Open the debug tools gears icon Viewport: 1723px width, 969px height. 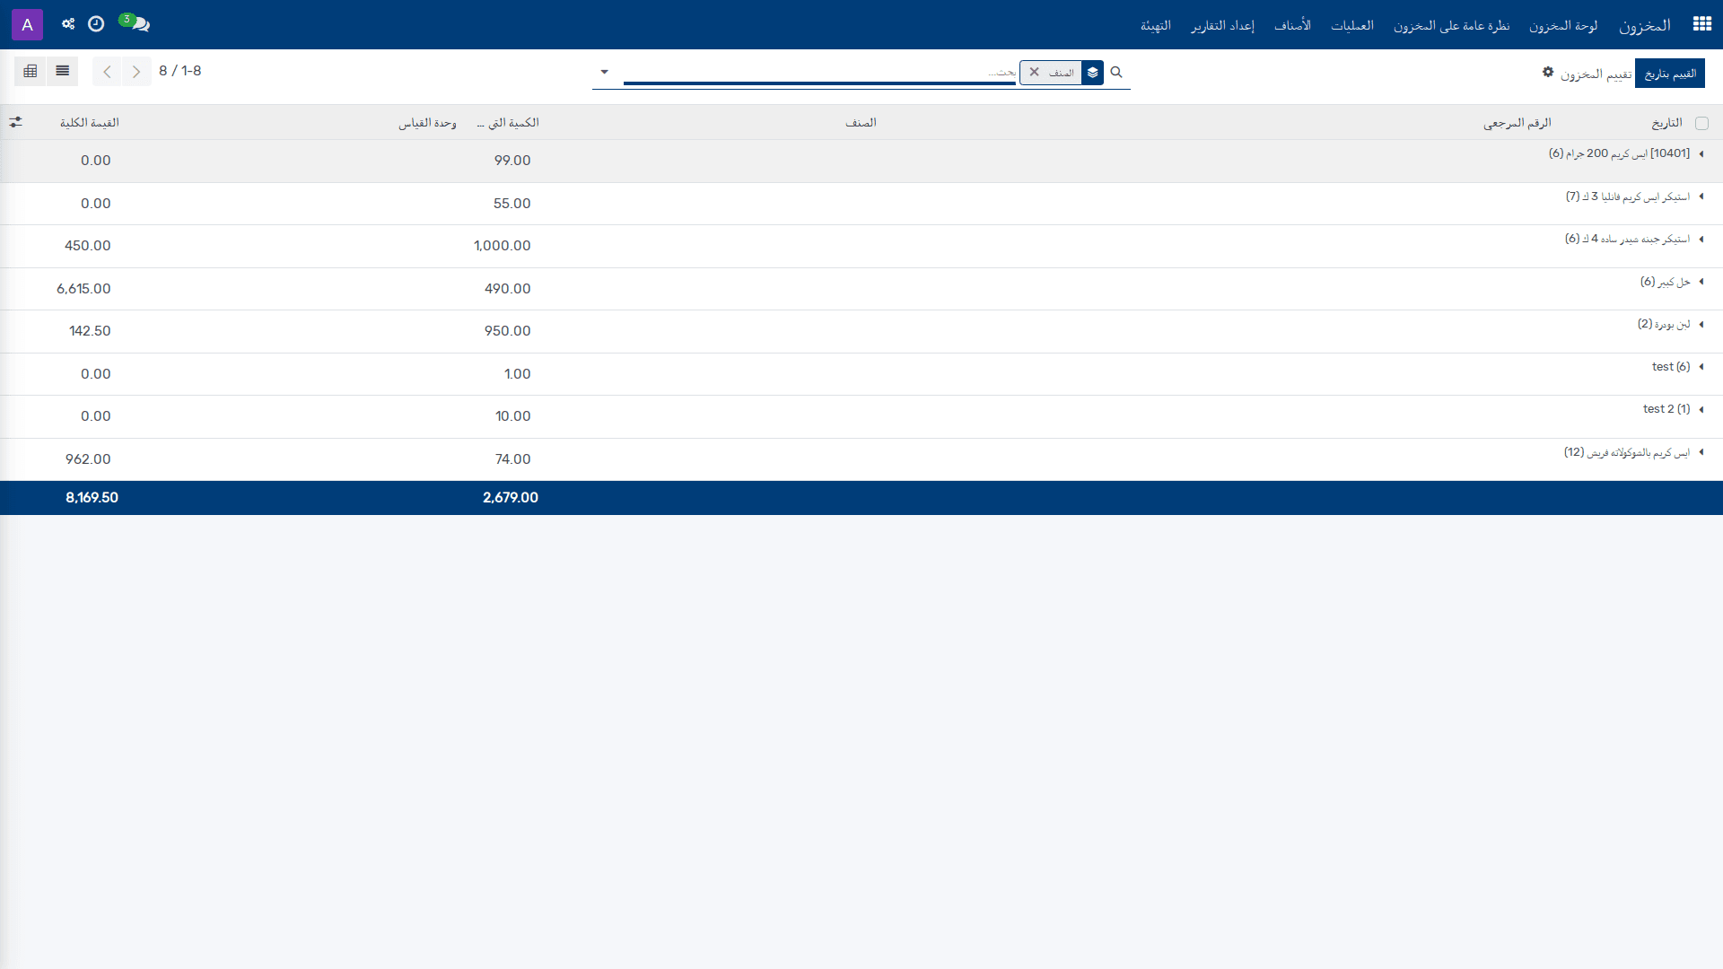[x=68, y=24]
